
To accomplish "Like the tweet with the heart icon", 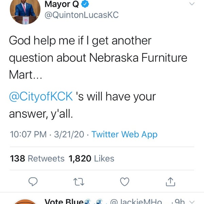I will click(125, 182).
